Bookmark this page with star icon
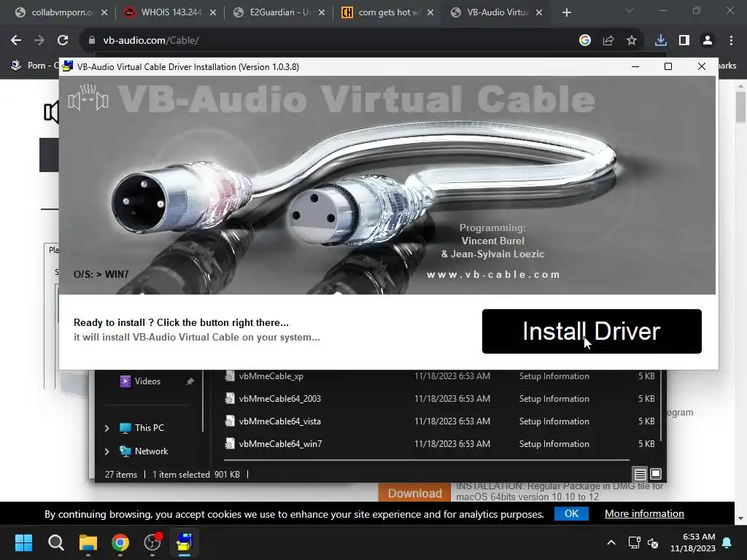 (x=632, y=41)
